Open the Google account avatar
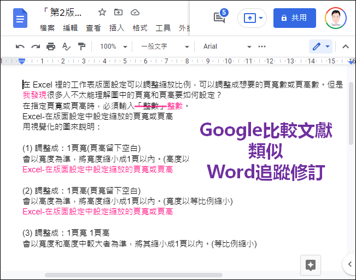Image resolution: width=356 pixels, height=280 pixels. (336, 18)
